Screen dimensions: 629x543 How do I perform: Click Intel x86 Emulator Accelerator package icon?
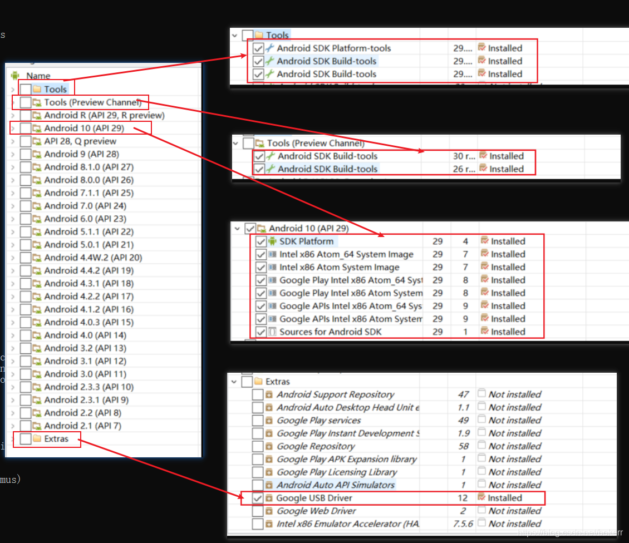coord(269,524)
